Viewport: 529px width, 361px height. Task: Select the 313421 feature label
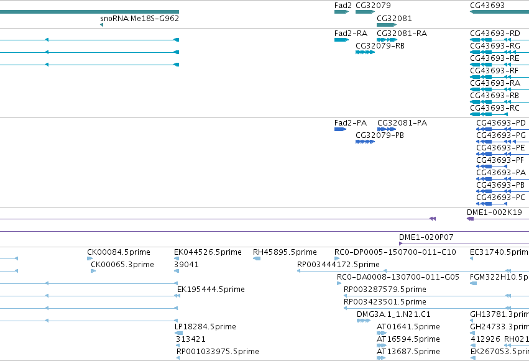pos(191,339)
